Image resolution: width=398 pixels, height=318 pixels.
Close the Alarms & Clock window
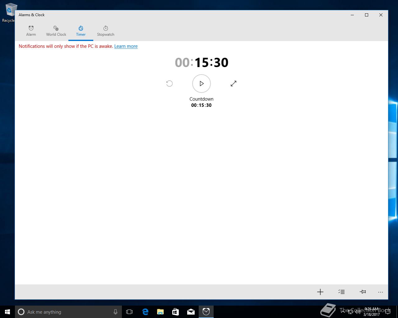tap(381, 15)
